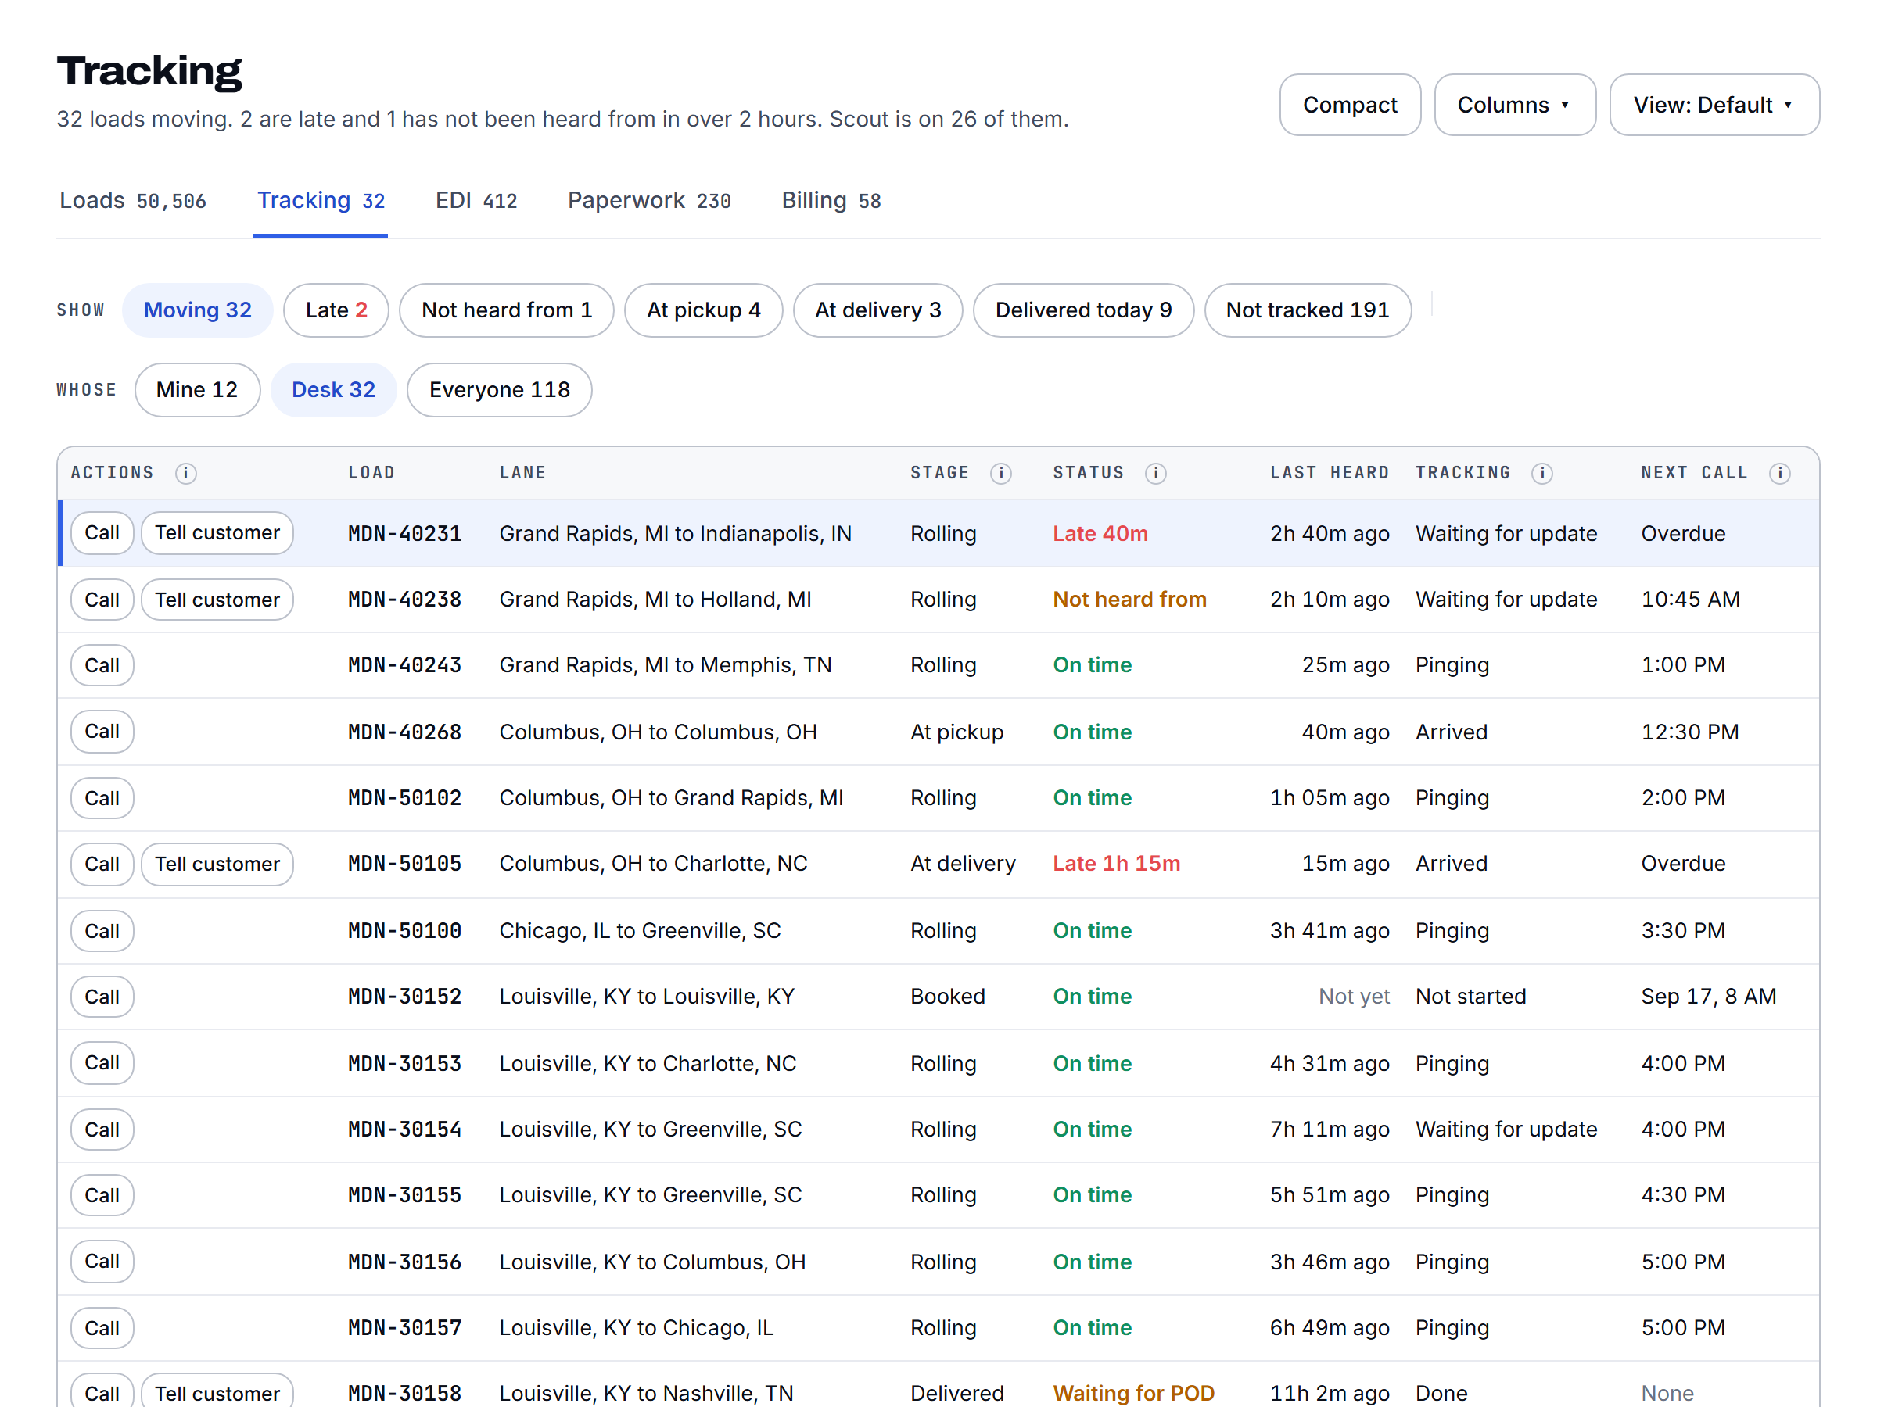Select lane Chicago, IL to Greenville, SC
The height and width of the screenshot is (1407, 1877).
point(640,930)
